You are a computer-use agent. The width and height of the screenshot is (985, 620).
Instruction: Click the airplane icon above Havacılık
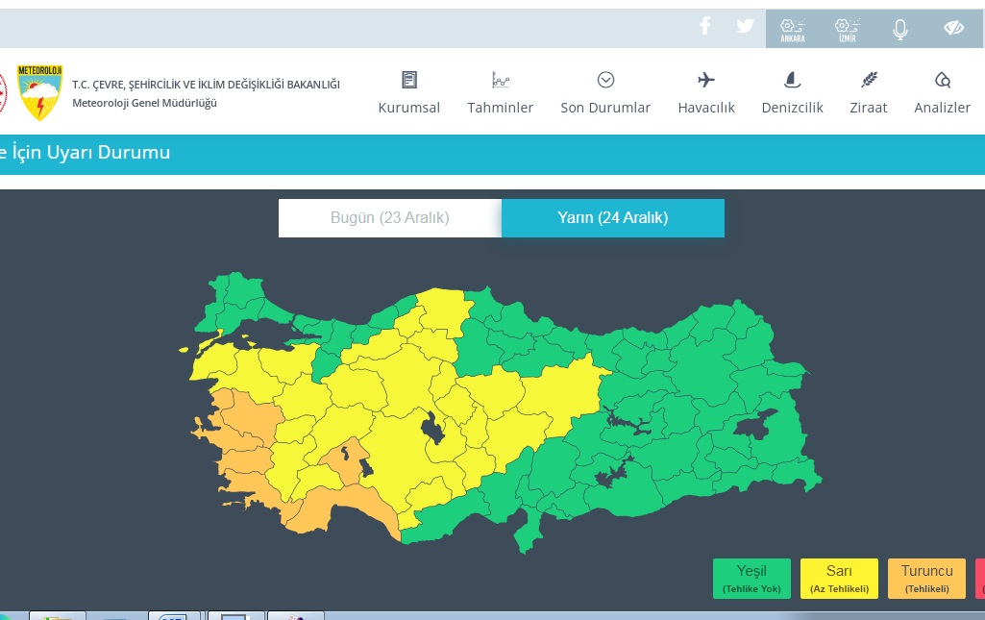click(x=706, y=80)
